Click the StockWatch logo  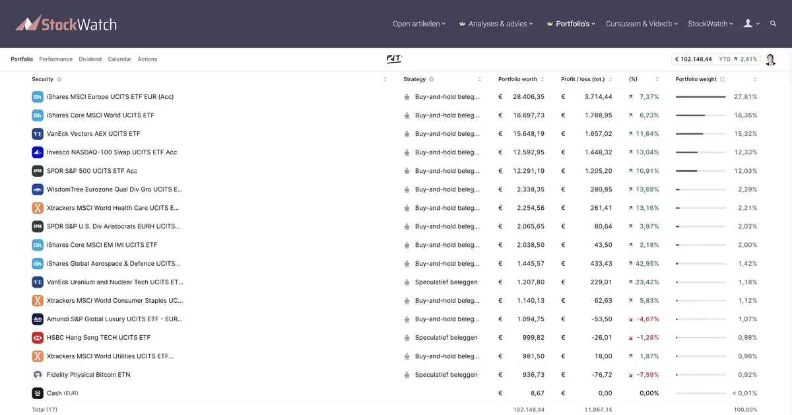pyautogui.click(x=66, y=24)
